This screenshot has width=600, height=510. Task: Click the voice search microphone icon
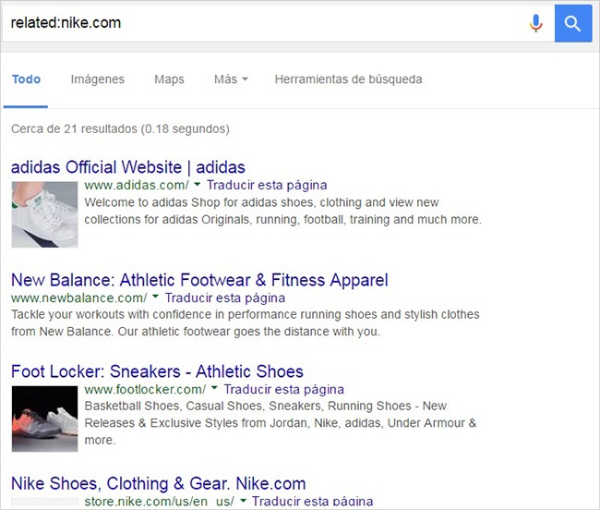pyautogui.click(x=536, y=23)
